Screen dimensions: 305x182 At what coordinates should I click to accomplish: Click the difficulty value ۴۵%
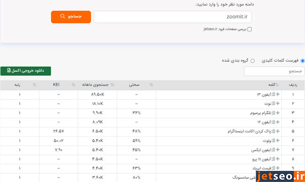[x=137, y=150]
